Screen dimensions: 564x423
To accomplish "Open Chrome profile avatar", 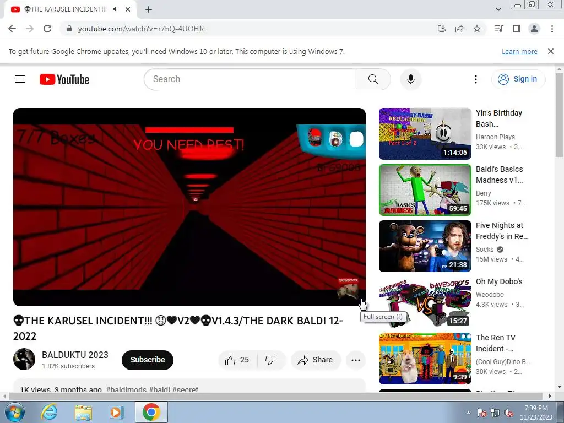I will click(534, 29).
